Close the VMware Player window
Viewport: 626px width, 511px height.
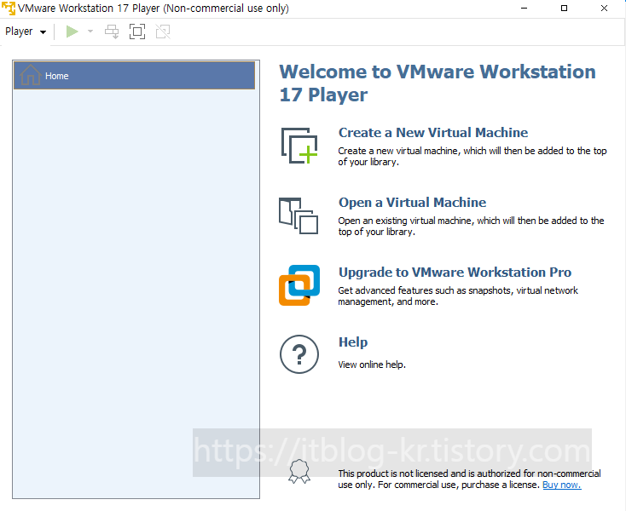(604, 9)
